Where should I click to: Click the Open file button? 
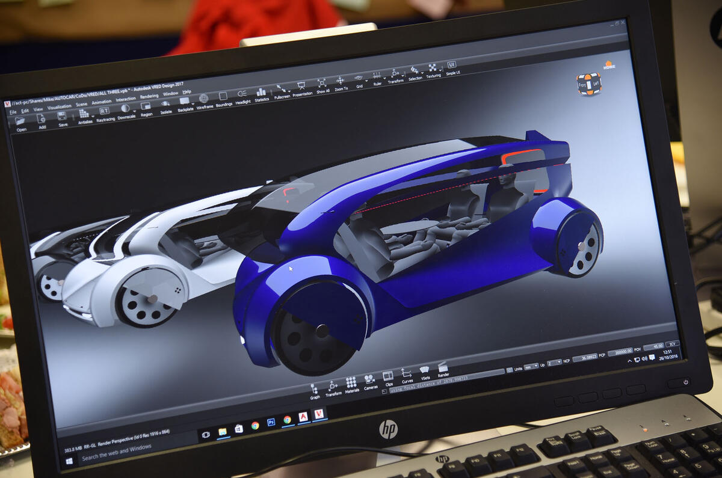(x=20, y=121)
